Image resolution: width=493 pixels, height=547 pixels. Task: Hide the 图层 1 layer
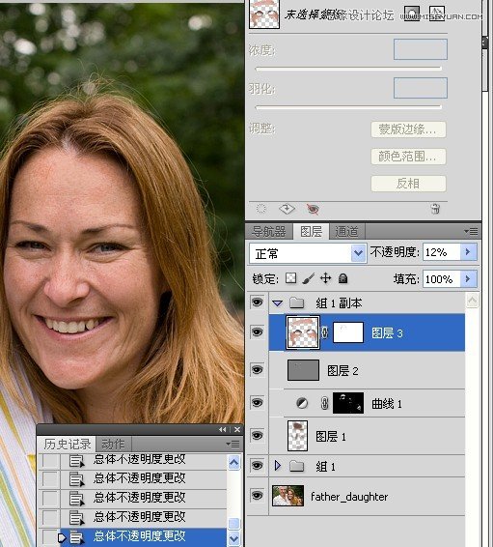258,435
